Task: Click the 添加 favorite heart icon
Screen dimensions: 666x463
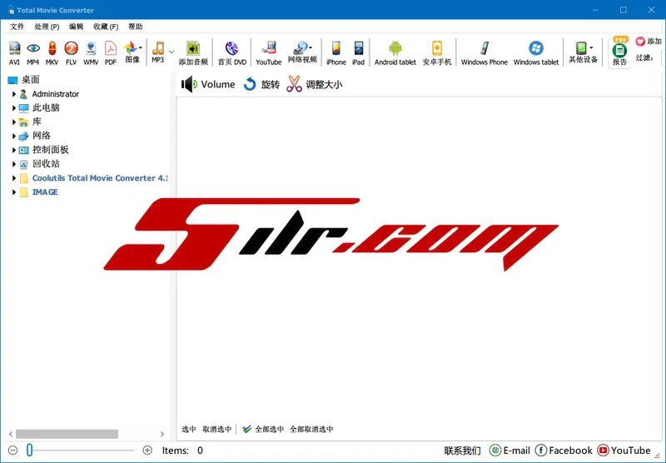Action: click(x=640, y=41)
